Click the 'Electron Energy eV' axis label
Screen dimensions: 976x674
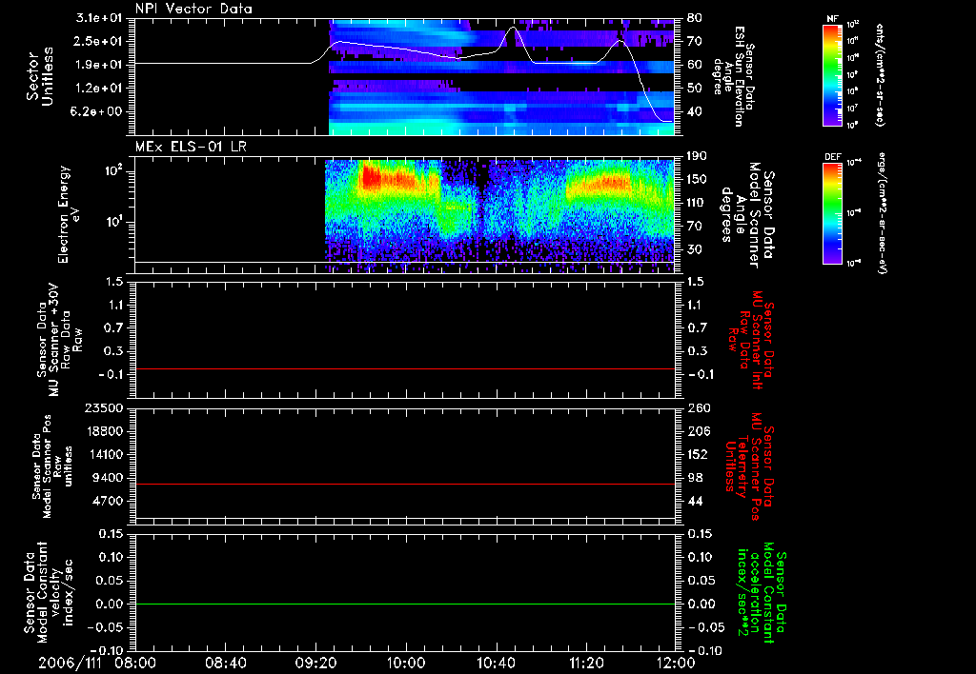coord(69,214)
